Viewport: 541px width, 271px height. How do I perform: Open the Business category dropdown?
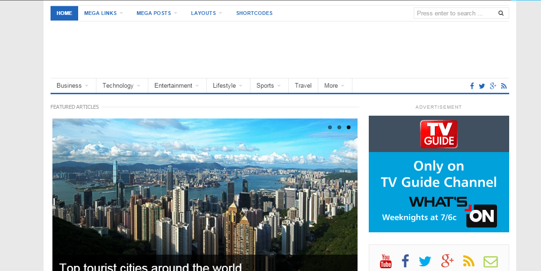click(73, 86)
